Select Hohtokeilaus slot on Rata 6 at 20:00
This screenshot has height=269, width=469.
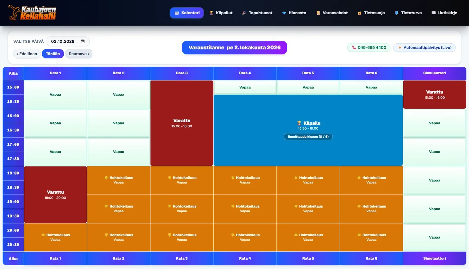(371, 237)
